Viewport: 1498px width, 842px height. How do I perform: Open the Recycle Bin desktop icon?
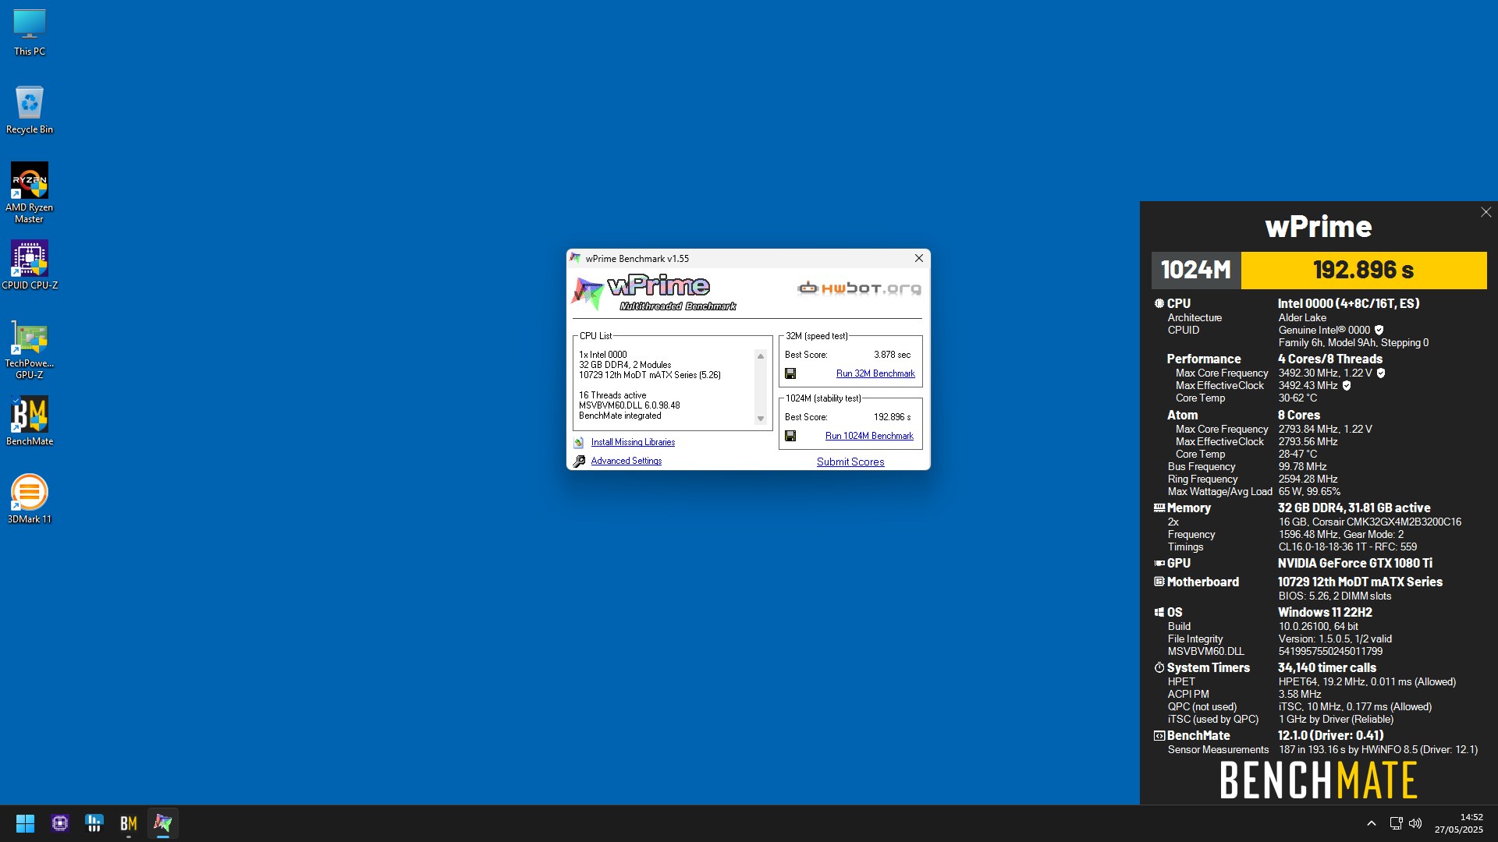point(30,110)
